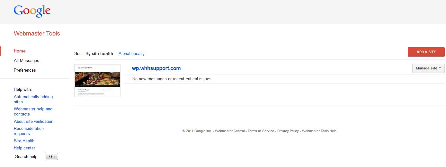Sort sites Alphabetically
The height and width of the screenshot is (167, 446).
click(131, 54)
